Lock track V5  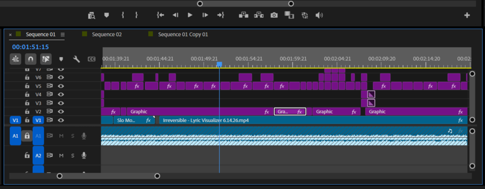point(27,86)
